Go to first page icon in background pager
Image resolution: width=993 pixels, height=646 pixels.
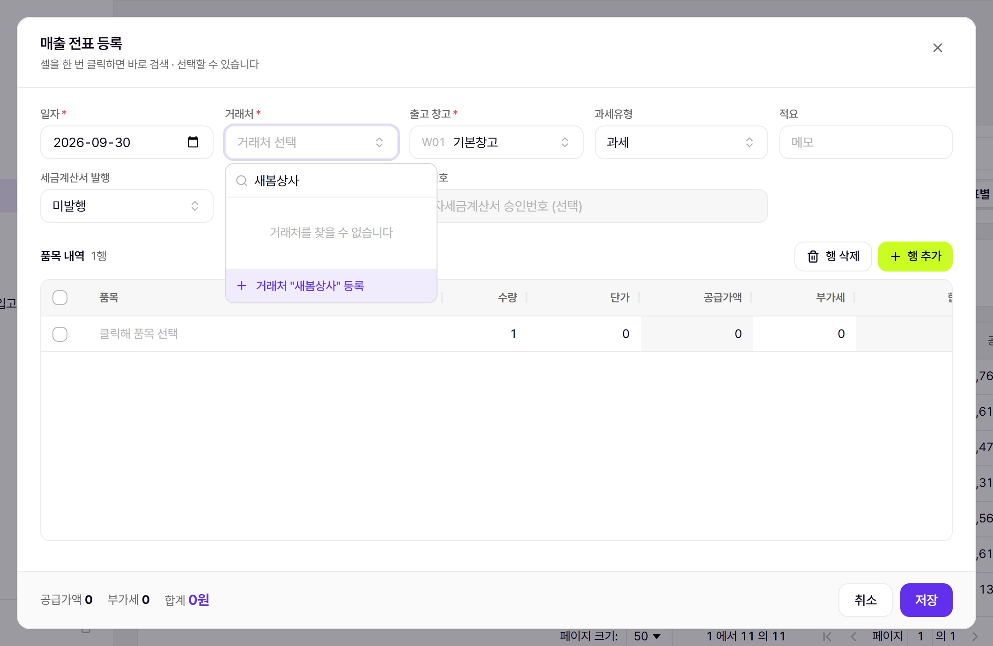coord(827,637)
